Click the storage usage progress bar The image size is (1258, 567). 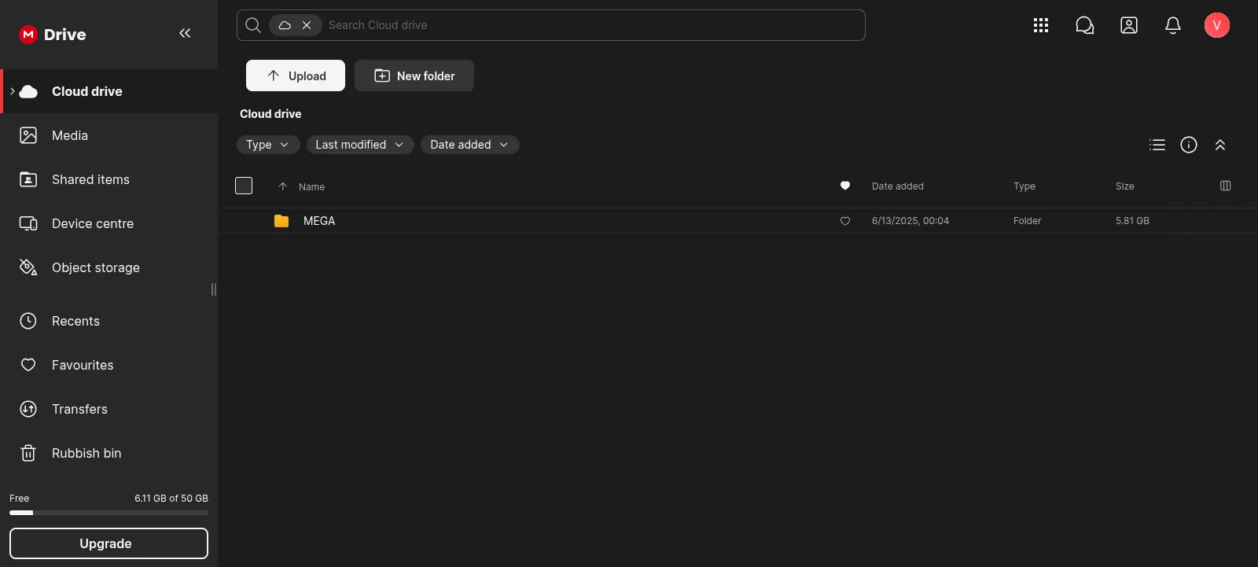tap(109, 513)
